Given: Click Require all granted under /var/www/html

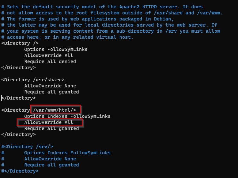Looking at the screenshot, I should click(52, 128).
